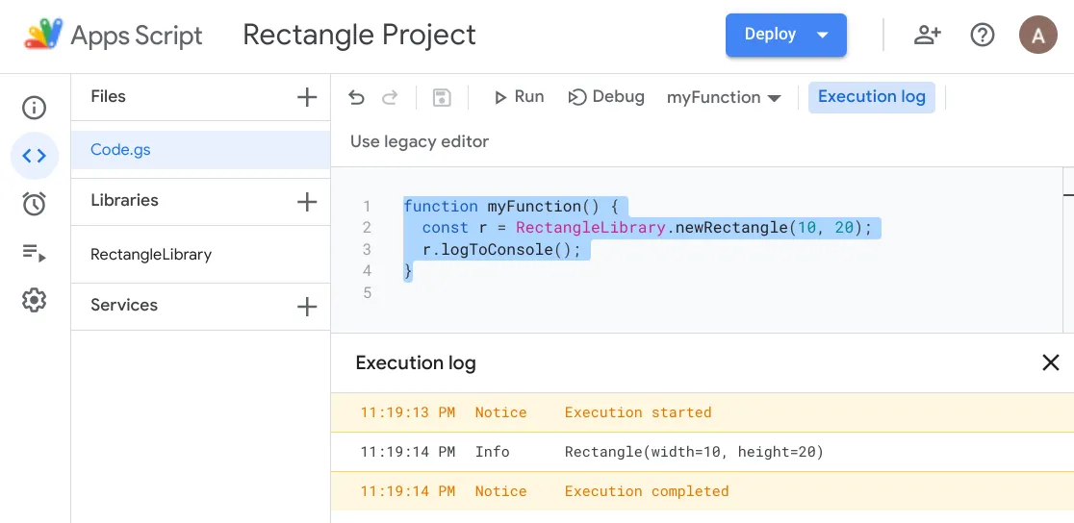Select the Editor code icon in sidebar
The width and height of the screenshot is (1074, 523).
[x=35, y=156]
